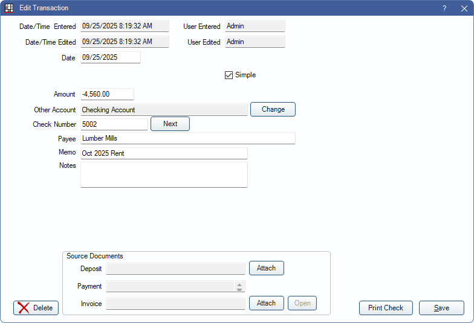This screenshot has width=474, height=323.
Task: Click the Change account button
Action: click(x=273, y=109)
